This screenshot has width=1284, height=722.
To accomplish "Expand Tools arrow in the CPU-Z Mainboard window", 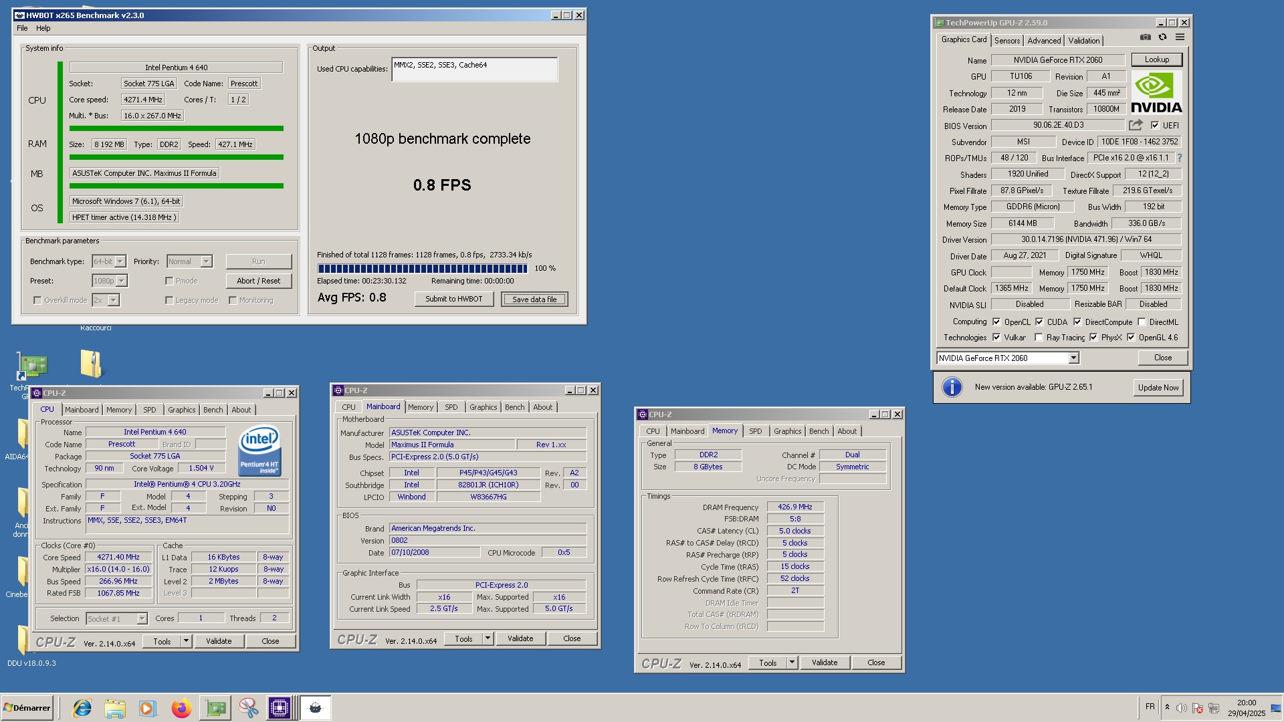I will [x=488, y=638].
